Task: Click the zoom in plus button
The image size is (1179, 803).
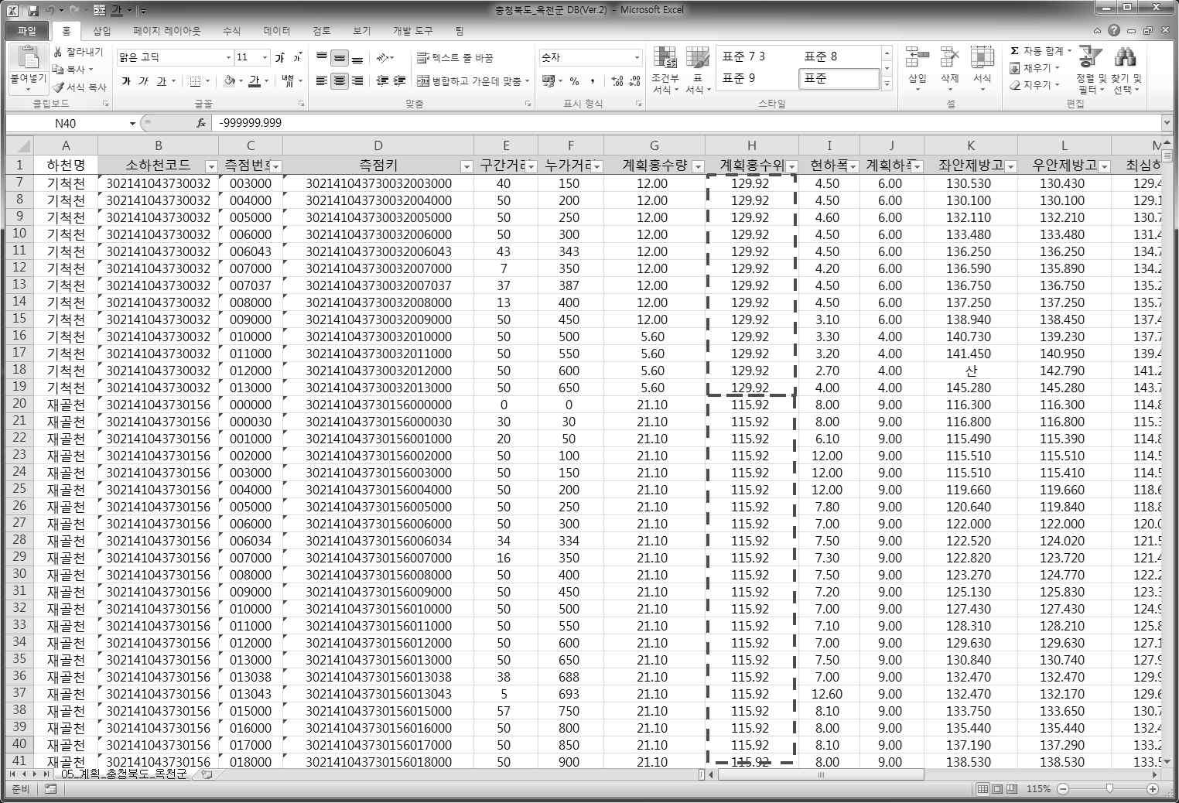Action: pos(1153,789)
